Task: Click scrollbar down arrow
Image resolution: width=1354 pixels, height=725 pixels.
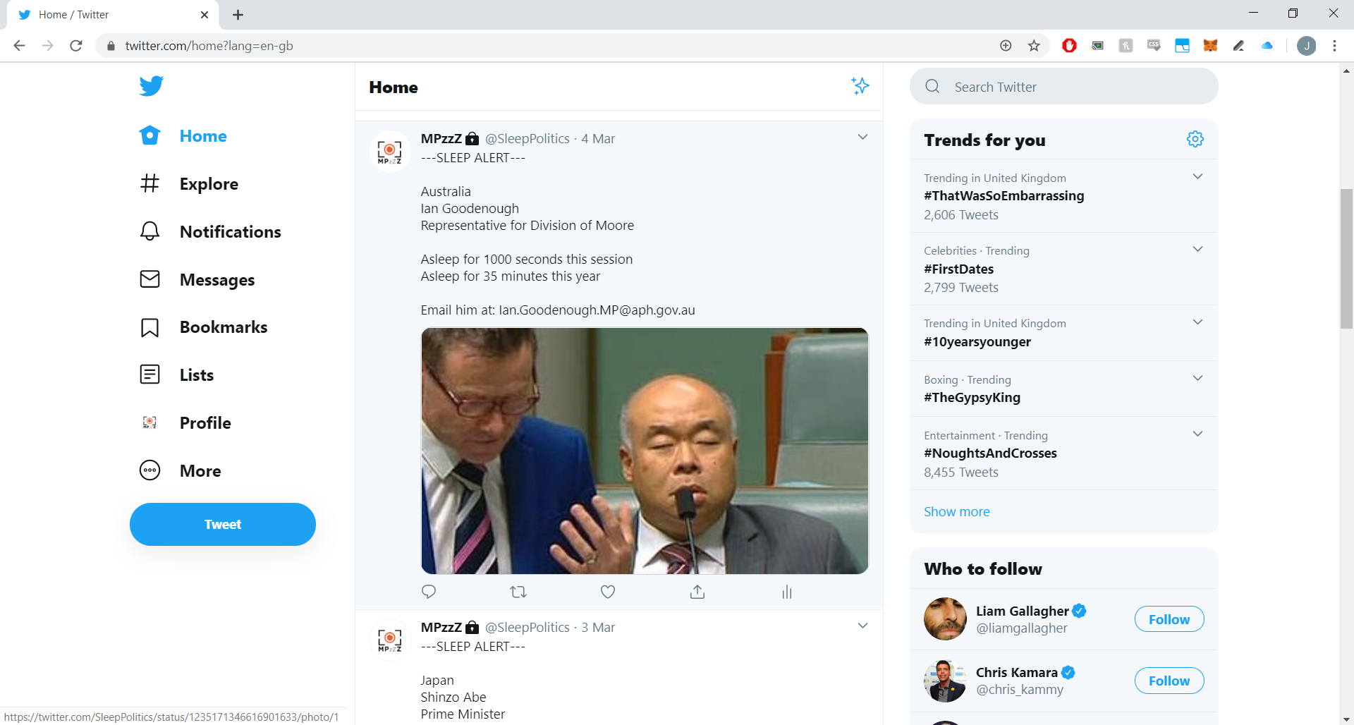Action: coord(1346,719)
